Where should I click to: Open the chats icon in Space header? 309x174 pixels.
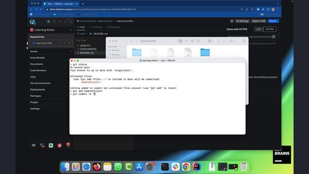tap(60, 21)
